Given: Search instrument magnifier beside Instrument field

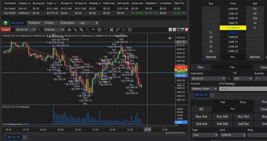Looking at the screenshot, I should [x=229, y=78].
